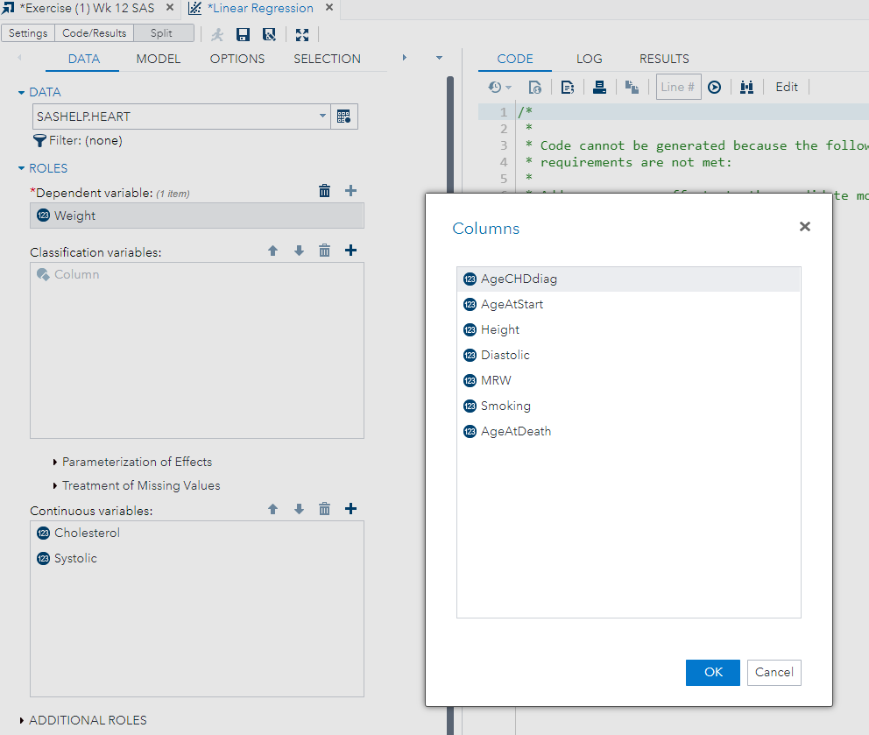Viewport: 869px width, 735px height.
Task: Click the go-to-line arrow icon
Action: [714, 87]
